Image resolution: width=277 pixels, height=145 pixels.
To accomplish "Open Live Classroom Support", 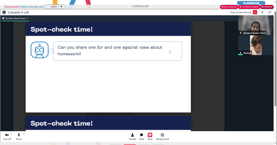I will tap(249, 7).
